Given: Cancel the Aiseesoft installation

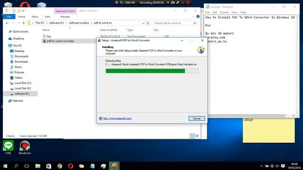Looking at the screenshot, I should [x=196, y=119].
